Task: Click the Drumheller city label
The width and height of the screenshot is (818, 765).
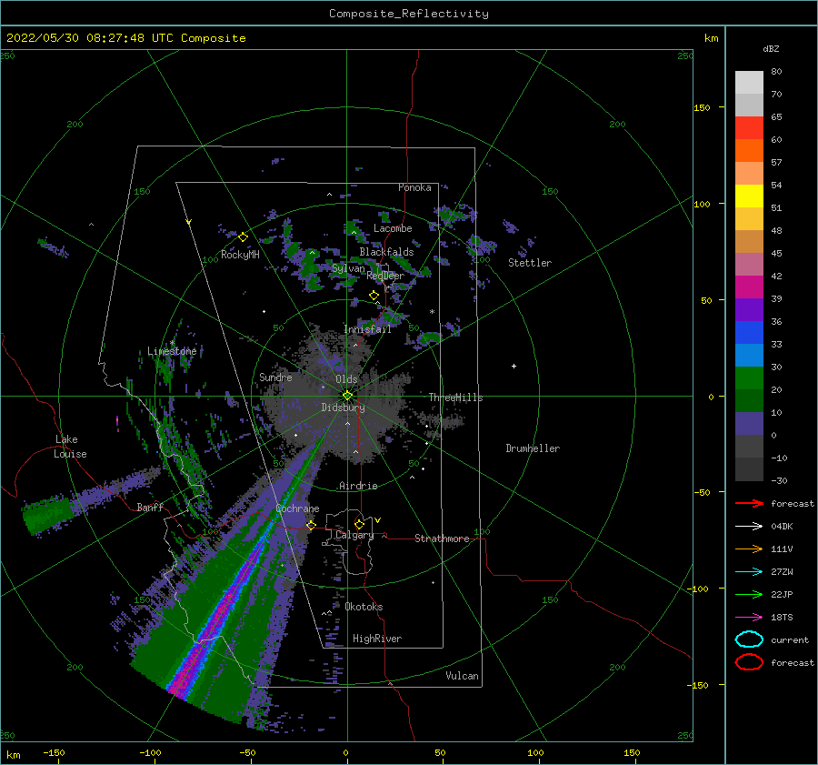Action: pos(533,448)
